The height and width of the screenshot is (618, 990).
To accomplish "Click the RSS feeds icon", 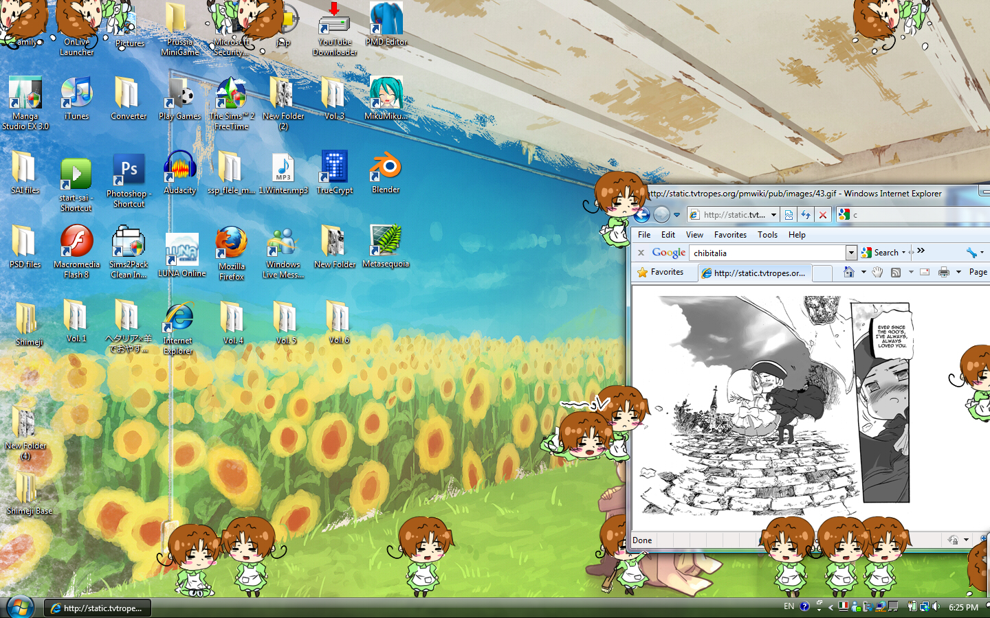I will coord(895,272).
